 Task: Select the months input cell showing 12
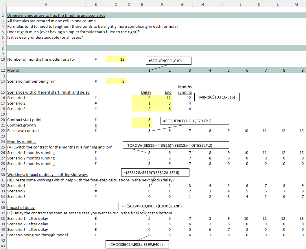(x=116, y=59)
